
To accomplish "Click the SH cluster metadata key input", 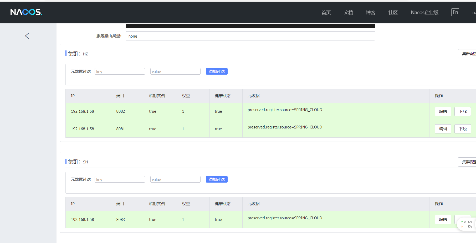I will tap(120, 179).
